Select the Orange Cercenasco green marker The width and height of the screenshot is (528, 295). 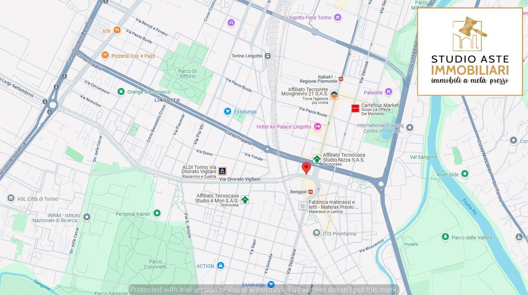coord(121,92)
